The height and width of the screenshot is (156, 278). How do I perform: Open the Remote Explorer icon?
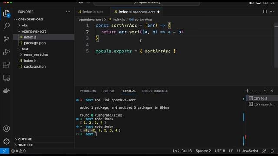tap(7, 78)
